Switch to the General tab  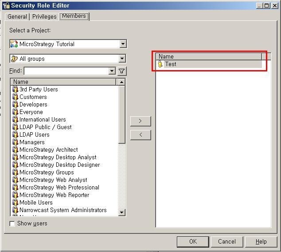(x=17, y=17)
